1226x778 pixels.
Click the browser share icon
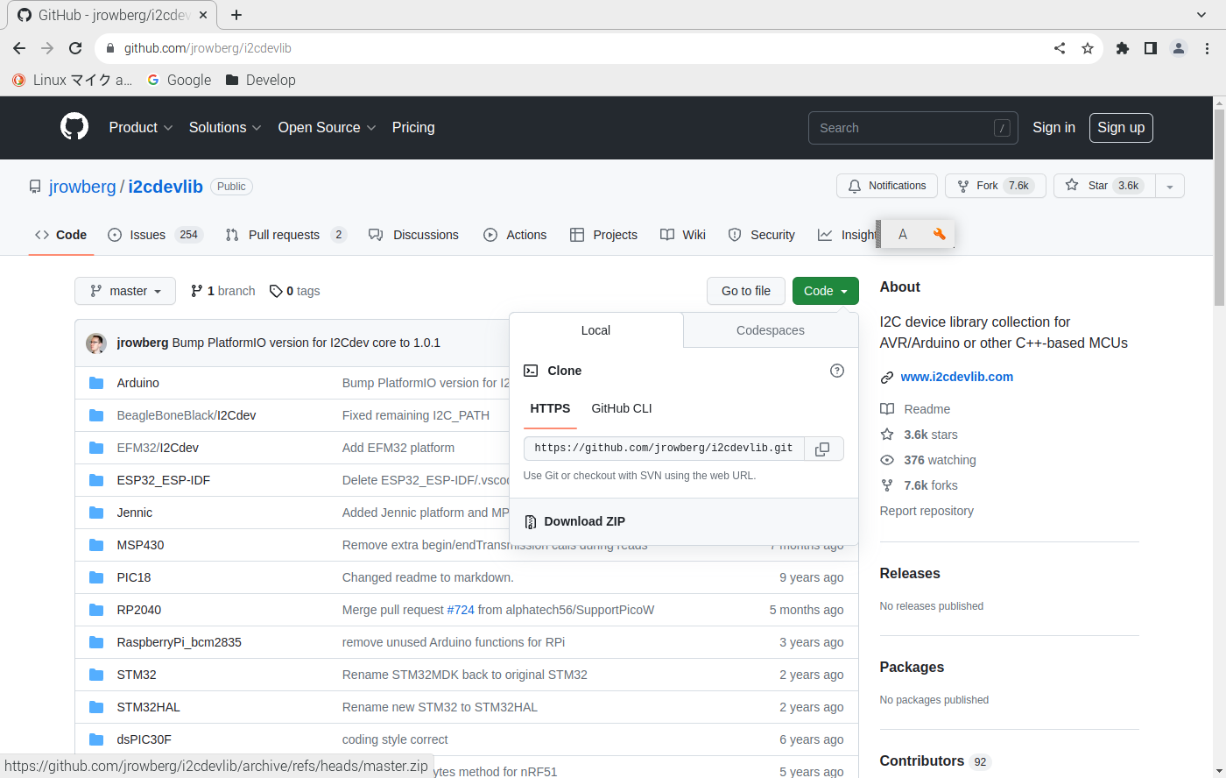coord(1060,48)
